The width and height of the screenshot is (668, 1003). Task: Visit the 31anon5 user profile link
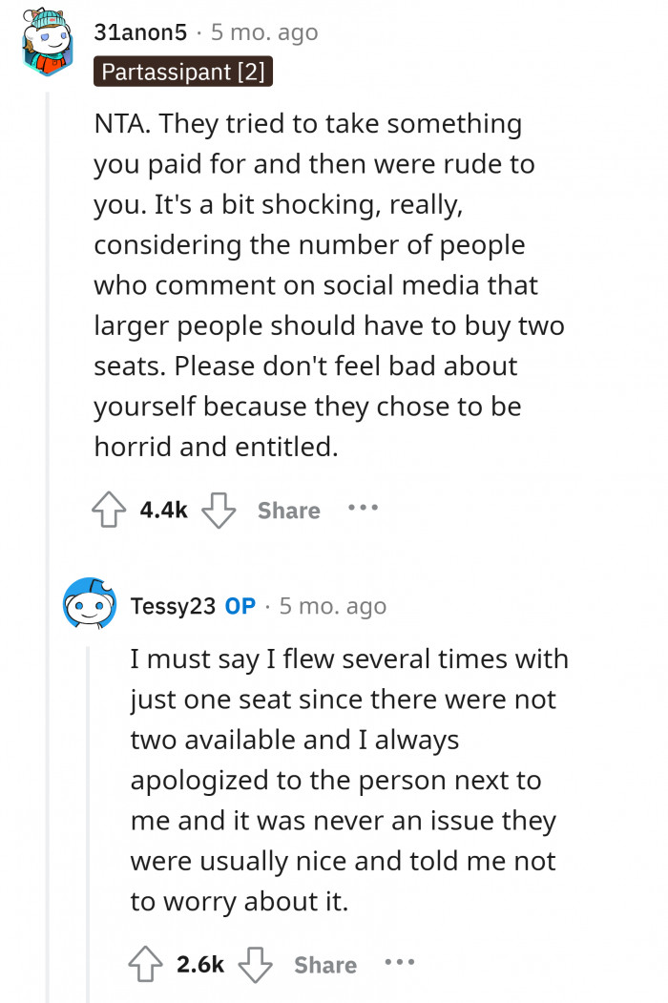click(x=139, y=32)
